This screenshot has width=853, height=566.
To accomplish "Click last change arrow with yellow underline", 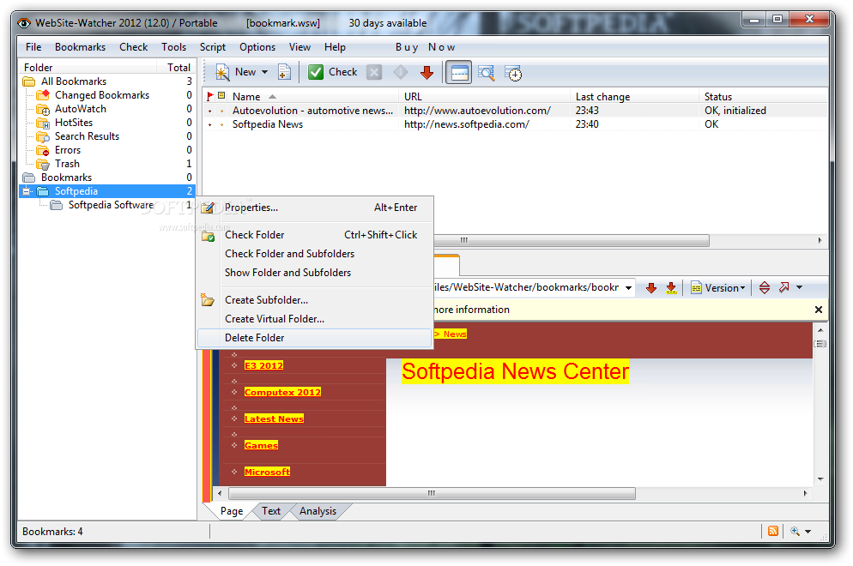I will click(671, 288).
